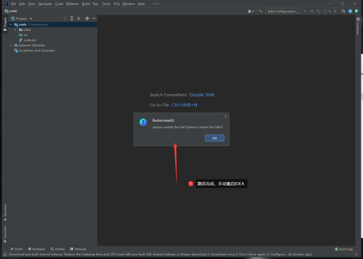Open the Refactor menu
The width and height of the screenshot is (363, 259).
tap(73, 4)
